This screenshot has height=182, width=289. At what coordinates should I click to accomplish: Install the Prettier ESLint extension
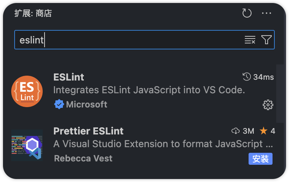coord(260,158)
